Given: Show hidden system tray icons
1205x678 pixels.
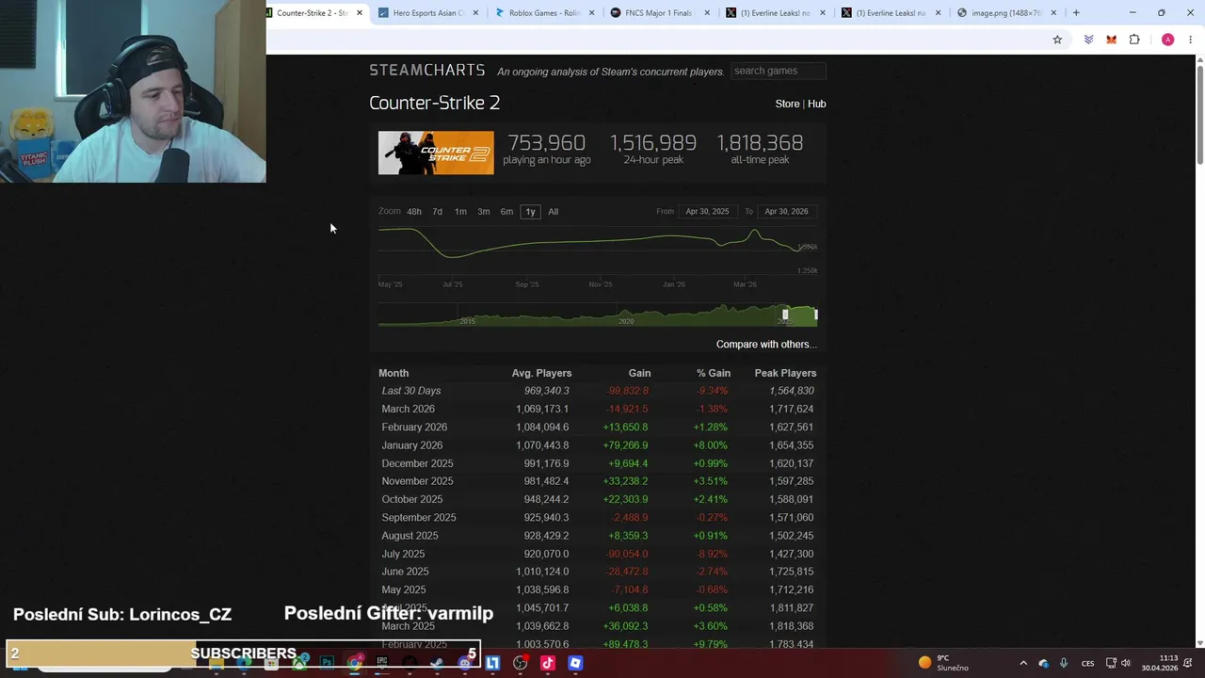Looking at the screenshot, I should [x=1023, y=663].
